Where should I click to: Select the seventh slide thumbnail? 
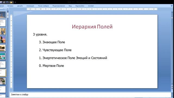click(x=3, y=65)
